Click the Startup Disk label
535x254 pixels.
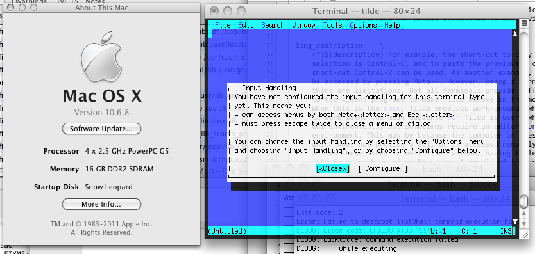pyautogui.click(x=56, y=187)
